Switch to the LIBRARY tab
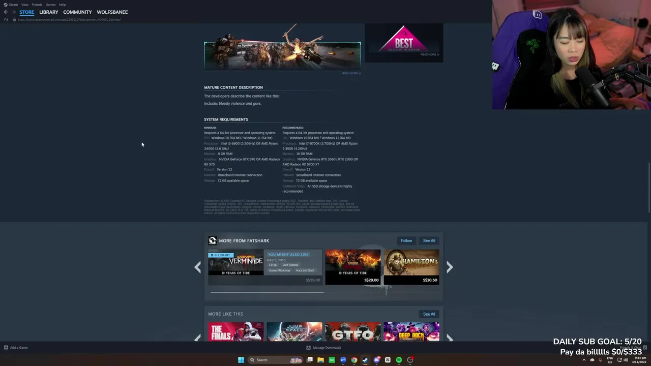651x366 pixels. (x=49, y=12)
